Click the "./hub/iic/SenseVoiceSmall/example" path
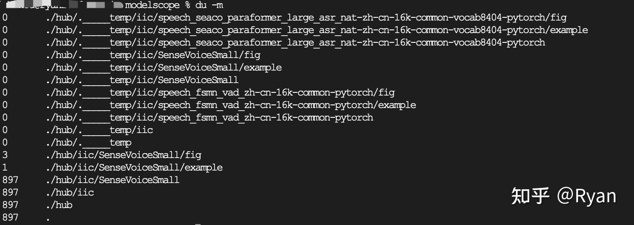 tap(134, 168)
